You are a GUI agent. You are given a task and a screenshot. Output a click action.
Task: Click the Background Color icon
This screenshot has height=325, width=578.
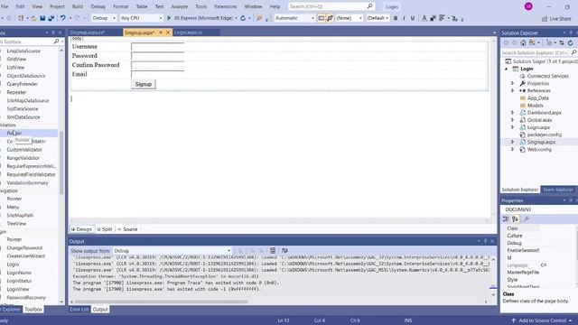click(x=433, y=18)
